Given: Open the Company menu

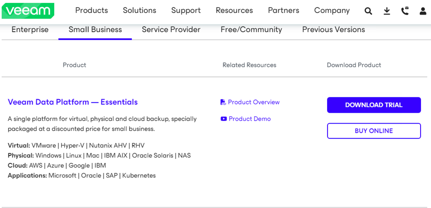Looking at the screenshot, I should coord(332,10).
